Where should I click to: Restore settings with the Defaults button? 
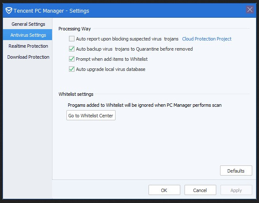(236, 171)
